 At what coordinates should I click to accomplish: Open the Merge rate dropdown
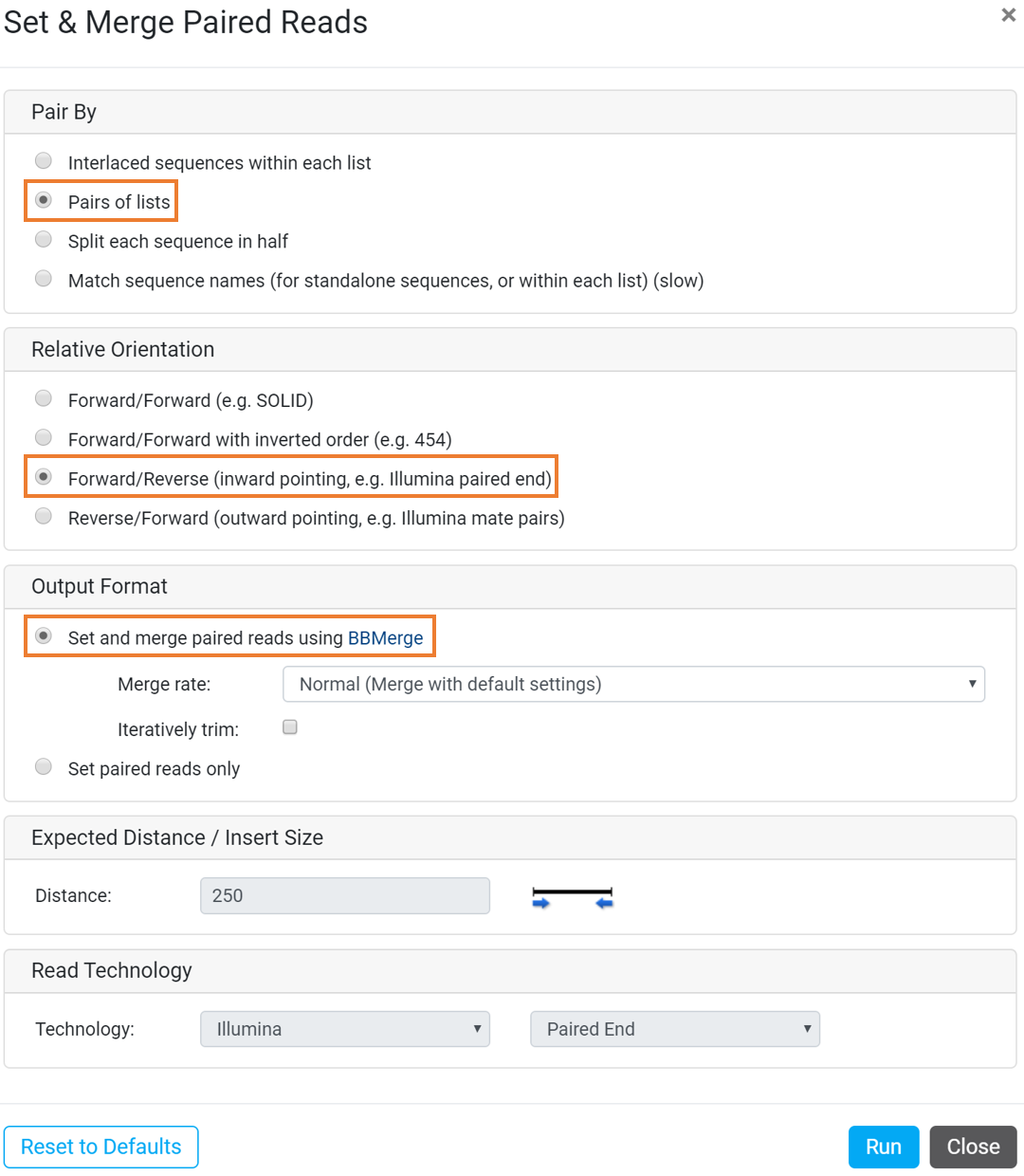[x=634, y=684]
